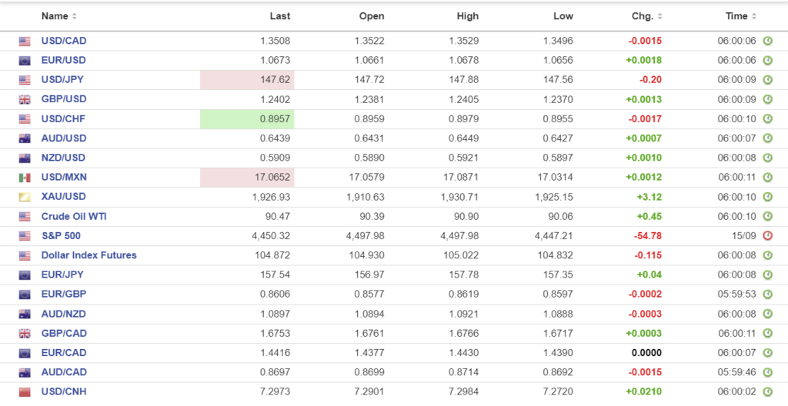This screenshot has width=788, height=406.
Task: Click the UK flag icon next to GBP/USD
Action: (25, 99)
